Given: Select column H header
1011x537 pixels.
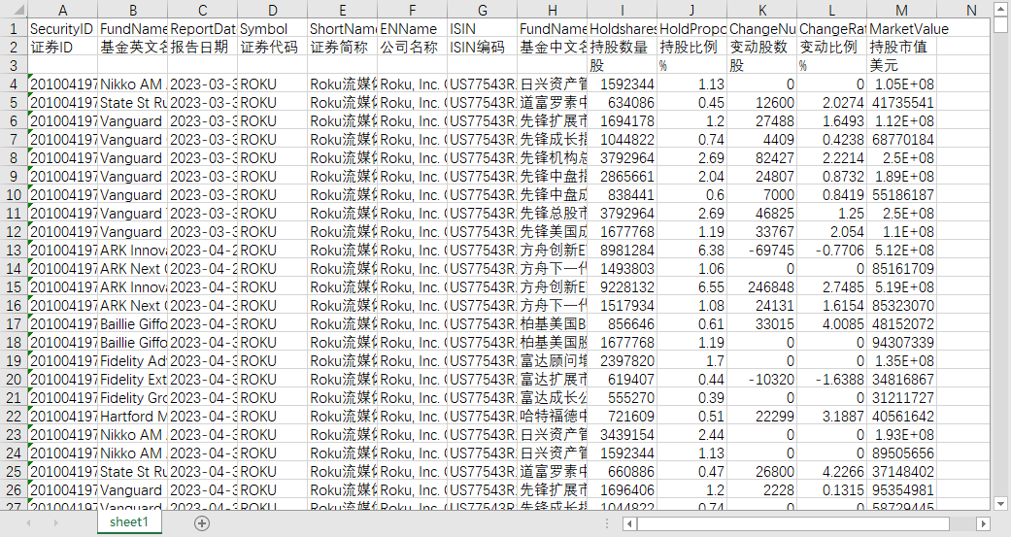Looking at the screenshot, I should point(553,10).
